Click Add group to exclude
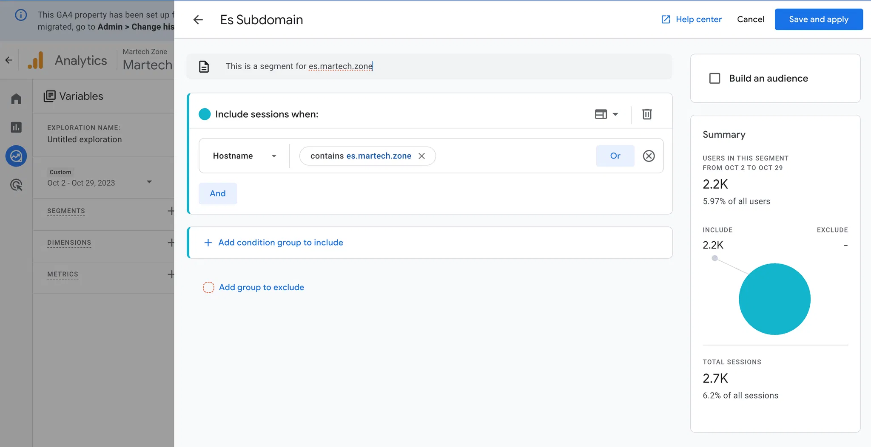The width and height of the screenshot is (871, 447). click(x=261, y=287)
